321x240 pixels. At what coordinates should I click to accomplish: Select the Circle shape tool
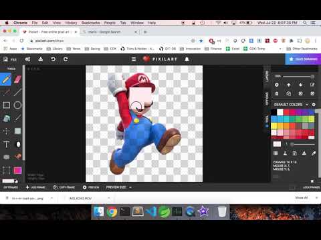coord(17,105)
